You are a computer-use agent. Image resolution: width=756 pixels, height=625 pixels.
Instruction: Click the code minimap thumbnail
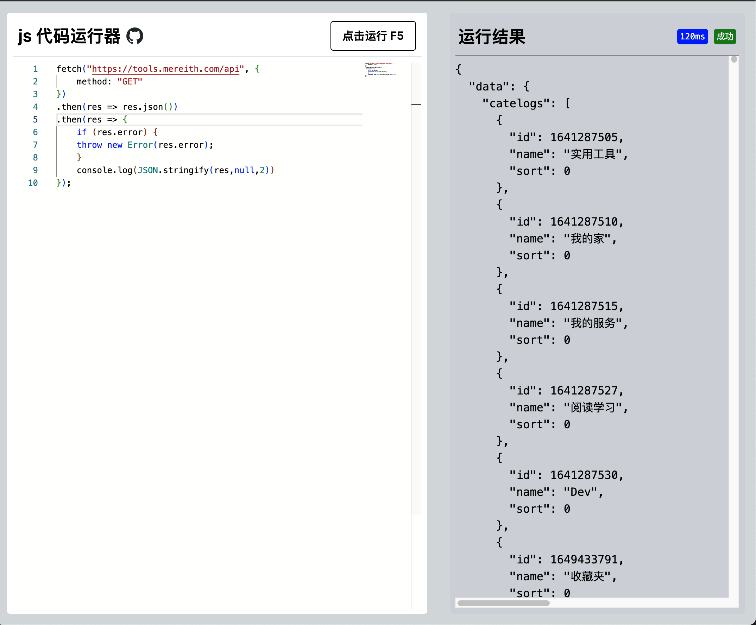click(380, 69)
